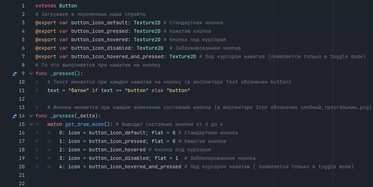
Task: Click gutter line number 12
Action: [22, 99]
